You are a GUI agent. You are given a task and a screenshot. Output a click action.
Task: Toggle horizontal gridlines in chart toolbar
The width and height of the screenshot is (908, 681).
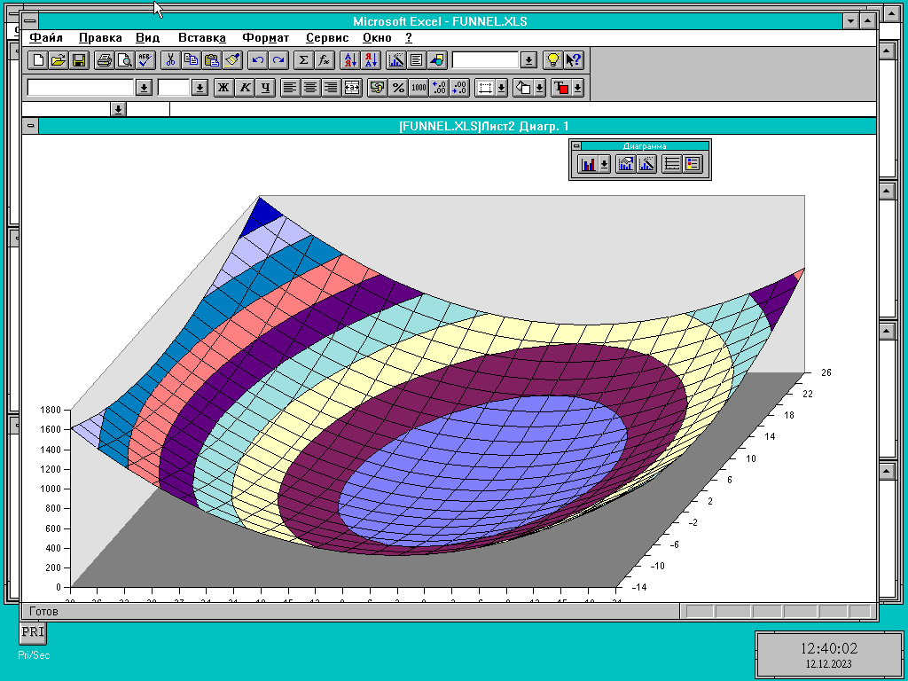(x=672, y=164)
